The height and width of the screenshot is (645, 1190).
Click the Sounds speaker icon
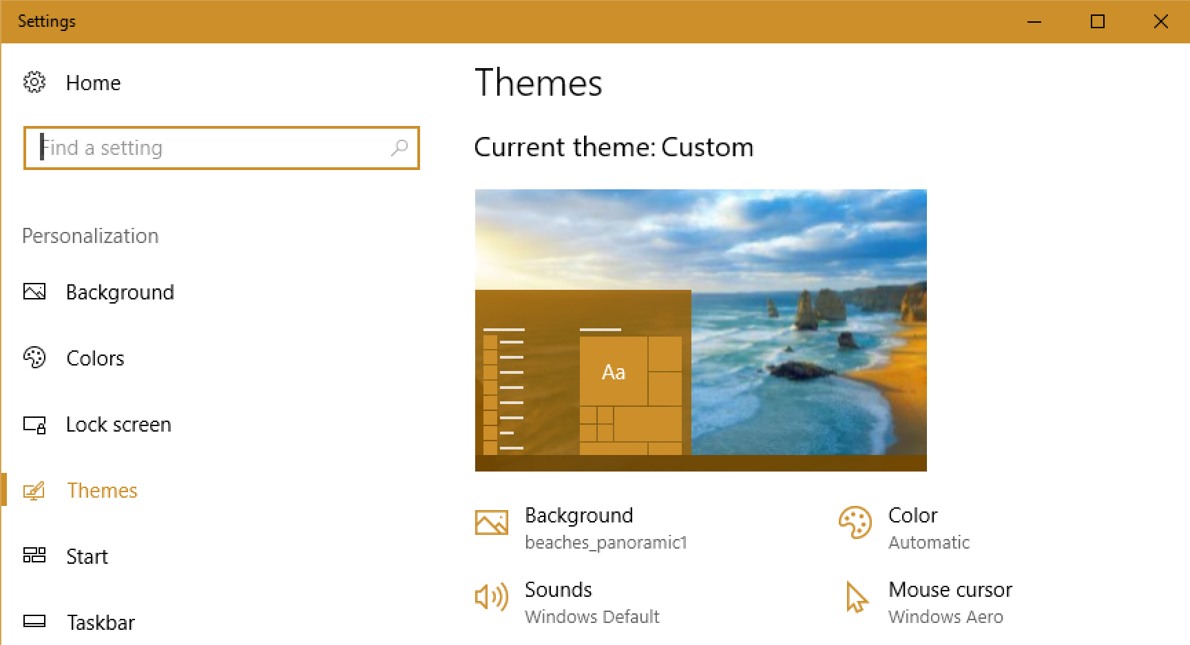pyautogui.click(x=491, y=598)
